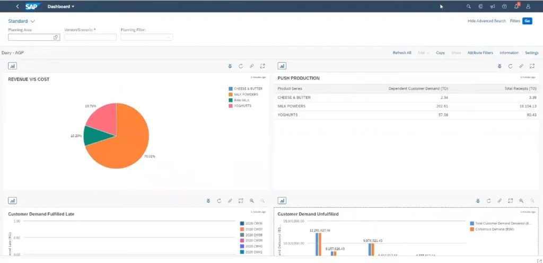The image size is (543, 263).
Task: Select the MILK POWDERS table row
Action: pos(407,106)
